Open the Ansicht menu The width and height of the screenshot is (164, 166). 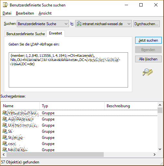coord(45,13)
